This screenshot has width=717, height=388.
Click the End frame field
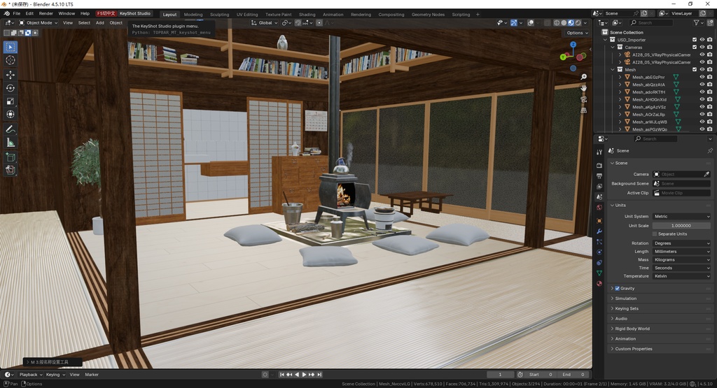point(574,375)
